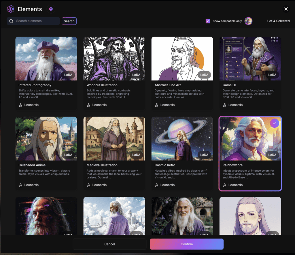Click Leonardo author under Game UI
295x255 pixels.
tap(233, 105)
